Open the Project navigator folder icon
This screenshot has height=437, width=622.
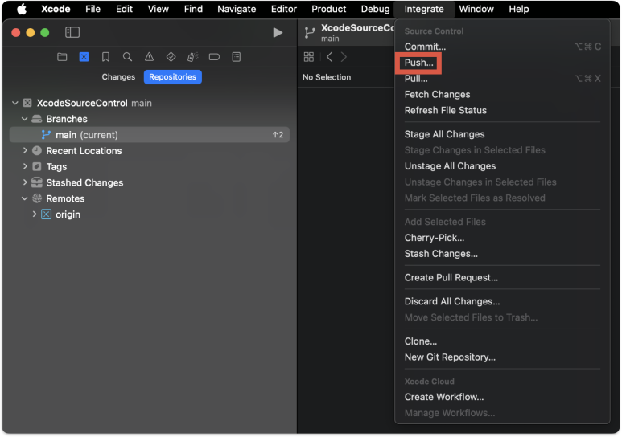(x=62, y=57)
